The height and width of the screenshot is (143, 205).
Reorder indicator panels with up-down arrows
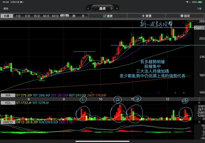coord(199,99)
